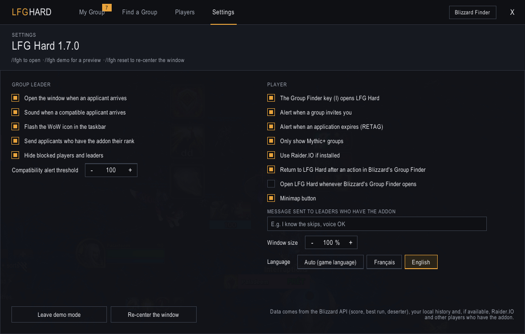Image resolution: width=525 pixels, height=334 pixels.
Task: Decrease the compatibility alert threshold
Action: [x=92, y=170]
